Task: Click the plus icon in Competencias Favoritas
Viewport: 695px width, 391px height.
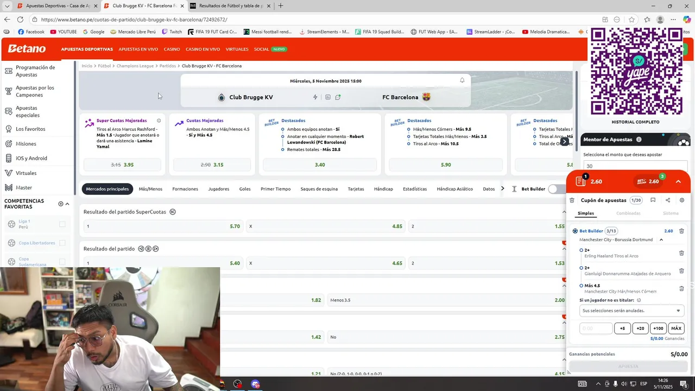Action: click(x=61, y=204)
